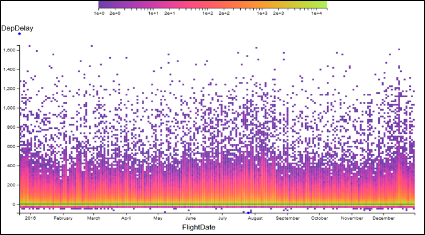
Task: Click the July x-axis label
Action: (x=222, y=218)
